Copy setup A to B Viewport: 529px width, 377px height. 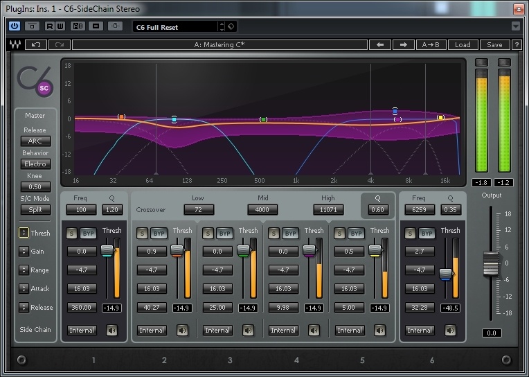coord(431,44)
